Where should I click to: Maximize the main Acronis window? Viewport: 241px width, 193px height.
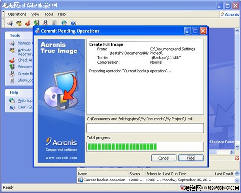(228, 6)
